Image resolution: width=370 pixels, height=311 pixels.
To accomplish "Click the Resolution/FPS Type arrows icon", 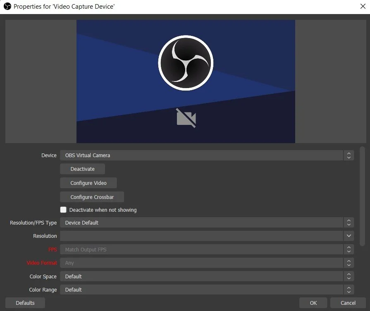I will (x=349, y=222).
